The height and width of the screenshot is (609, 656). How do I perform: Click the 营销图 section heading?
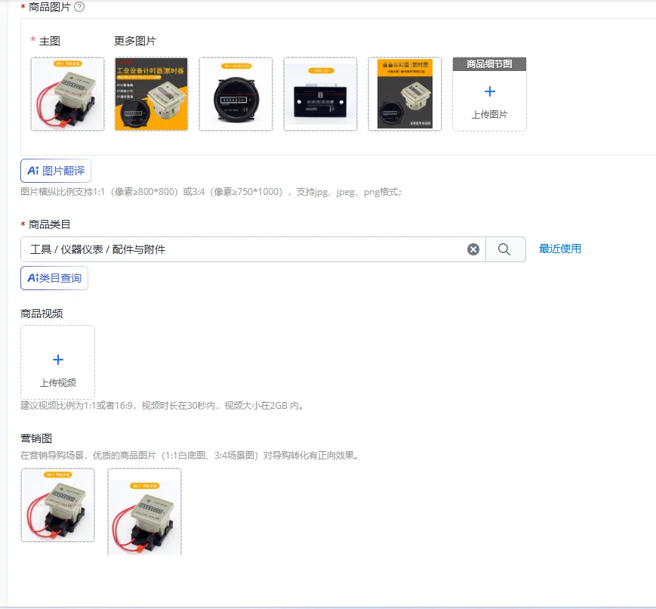[36, 438]
